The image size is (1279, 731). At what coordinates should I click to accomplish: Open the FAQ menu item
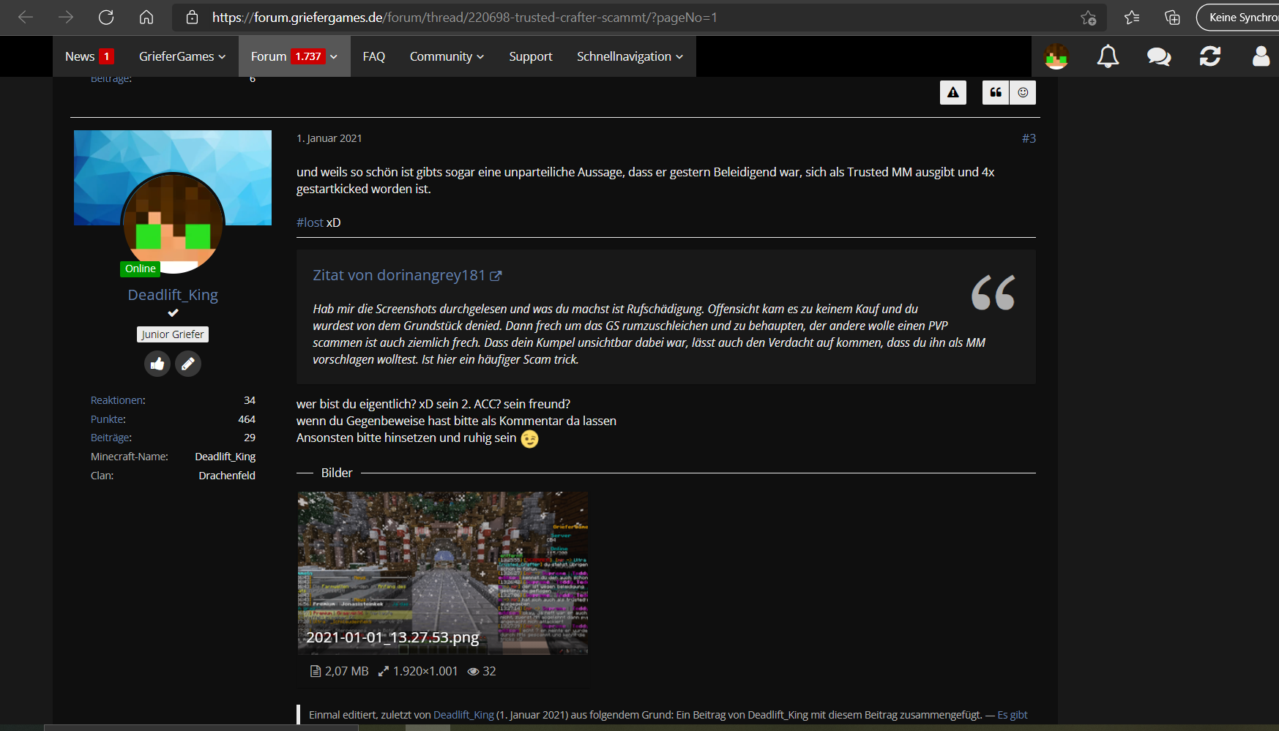(x=373, y=56)
